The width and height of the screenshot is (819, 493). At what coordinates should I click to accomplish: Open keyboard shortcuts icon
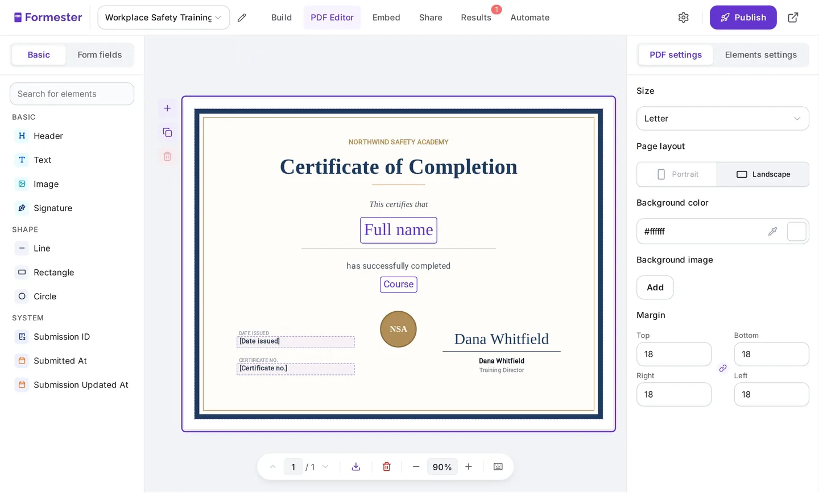pos(498,467)
